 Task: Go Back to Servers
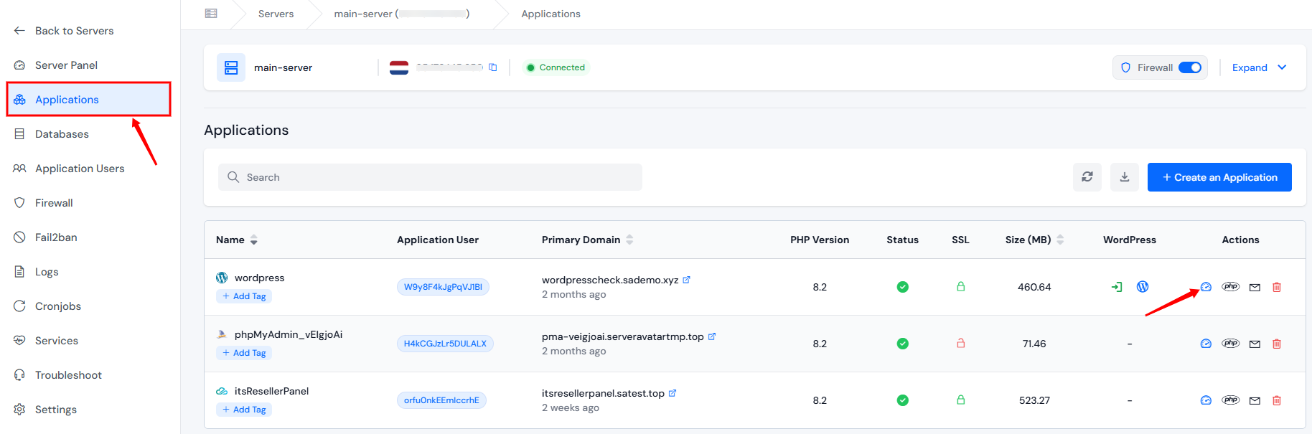click(x=64, y=31)
